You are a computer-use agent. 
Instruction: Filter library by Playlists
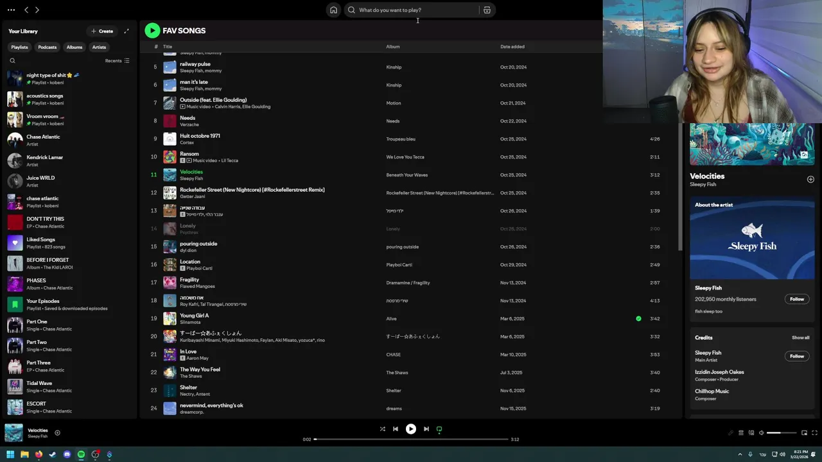19,47
